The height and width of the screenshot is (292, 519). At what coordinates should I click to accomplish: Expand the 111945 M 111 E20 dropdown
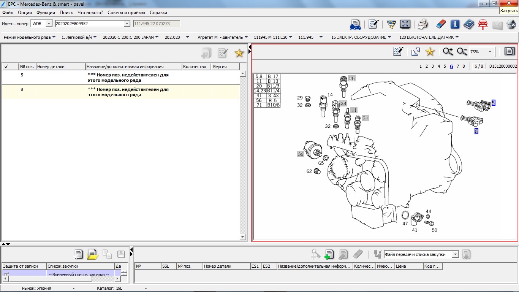291,37
